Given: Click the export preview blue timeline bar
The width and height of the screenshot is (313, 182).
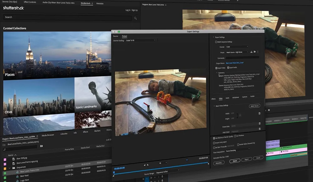Looking at the screenshot, I should [x=161, y=168].
